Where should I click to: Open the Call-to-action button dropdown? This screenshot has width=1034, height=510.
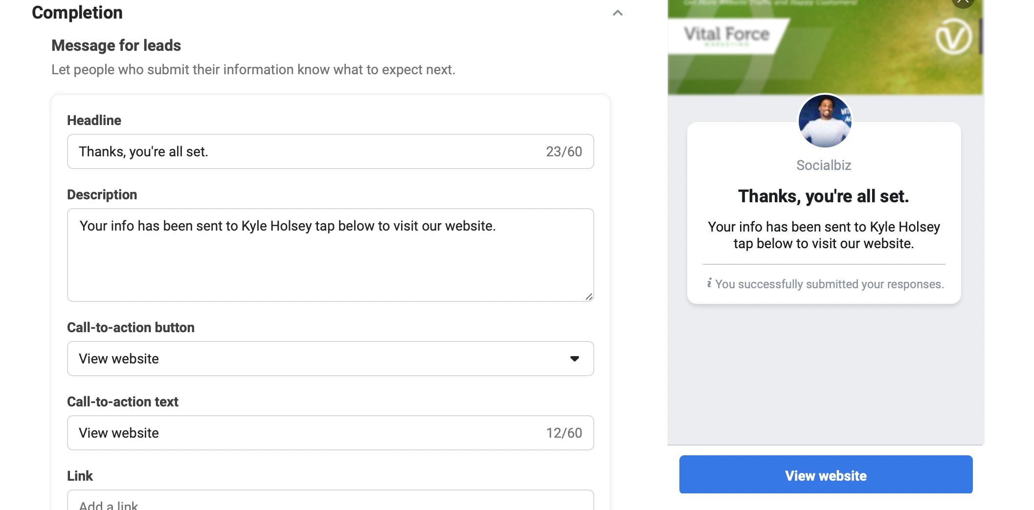point(330,359)
